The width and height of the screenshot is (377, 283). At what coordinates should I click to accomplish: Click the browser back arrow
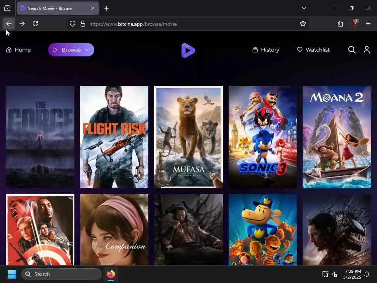pyautogui.click(x=9, y=24)
